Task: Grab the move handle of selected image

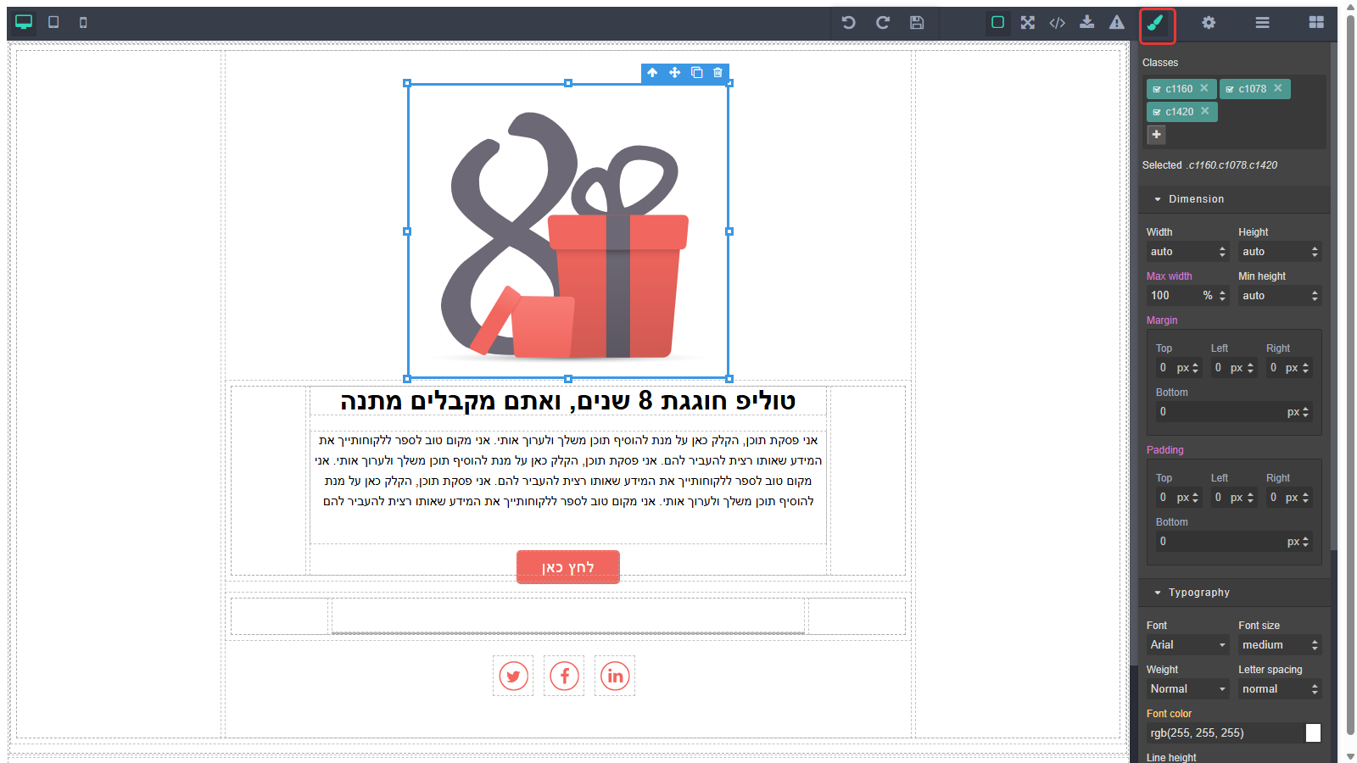Action: [x=674, y=73]
